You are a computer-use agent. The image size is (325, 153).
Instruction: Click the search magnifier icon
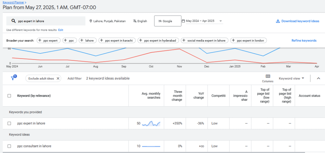[13, 21]
